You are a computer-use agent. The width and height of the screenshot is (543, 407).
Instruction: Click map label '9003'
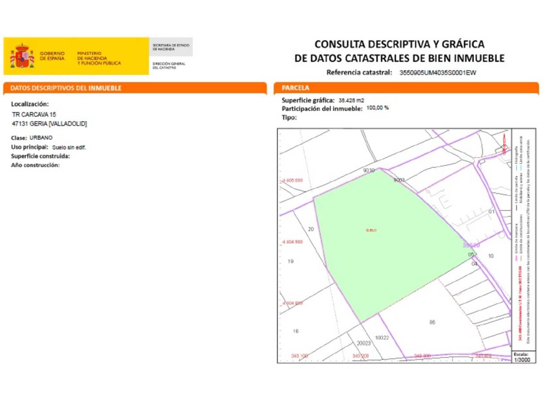coord(399,180)
